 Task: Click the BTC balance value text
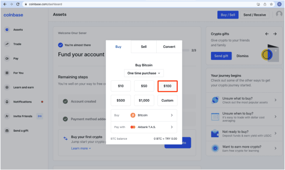[x=165, y=139]
